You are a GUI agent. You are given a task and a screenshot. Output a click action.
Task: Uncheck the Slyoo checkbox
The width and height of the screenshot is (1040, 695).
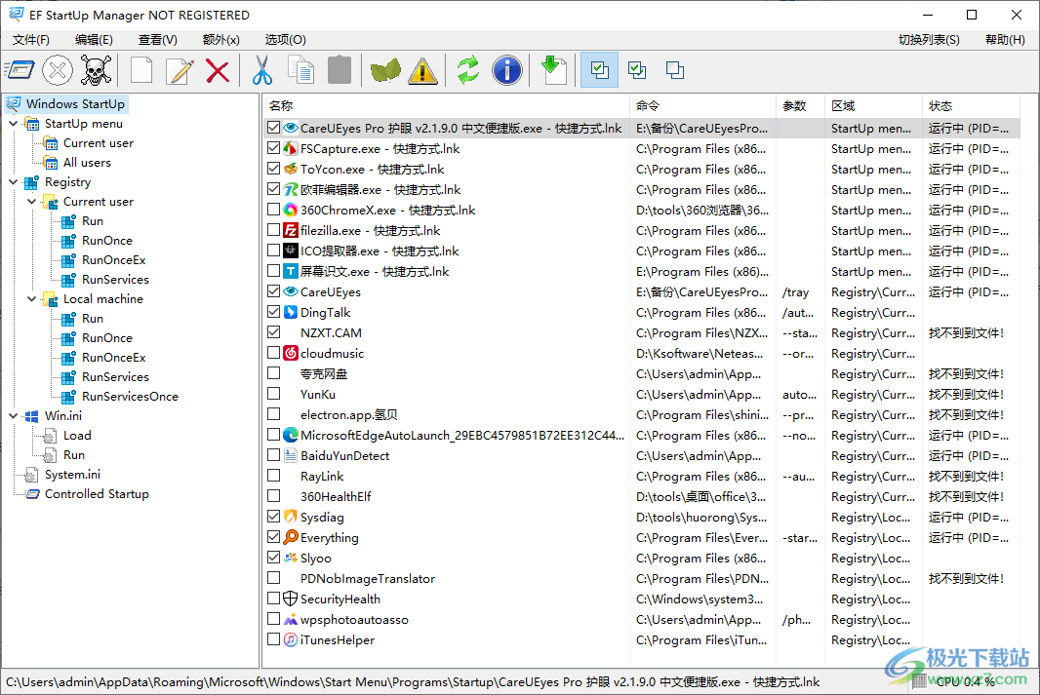click(x=273, y=558)
